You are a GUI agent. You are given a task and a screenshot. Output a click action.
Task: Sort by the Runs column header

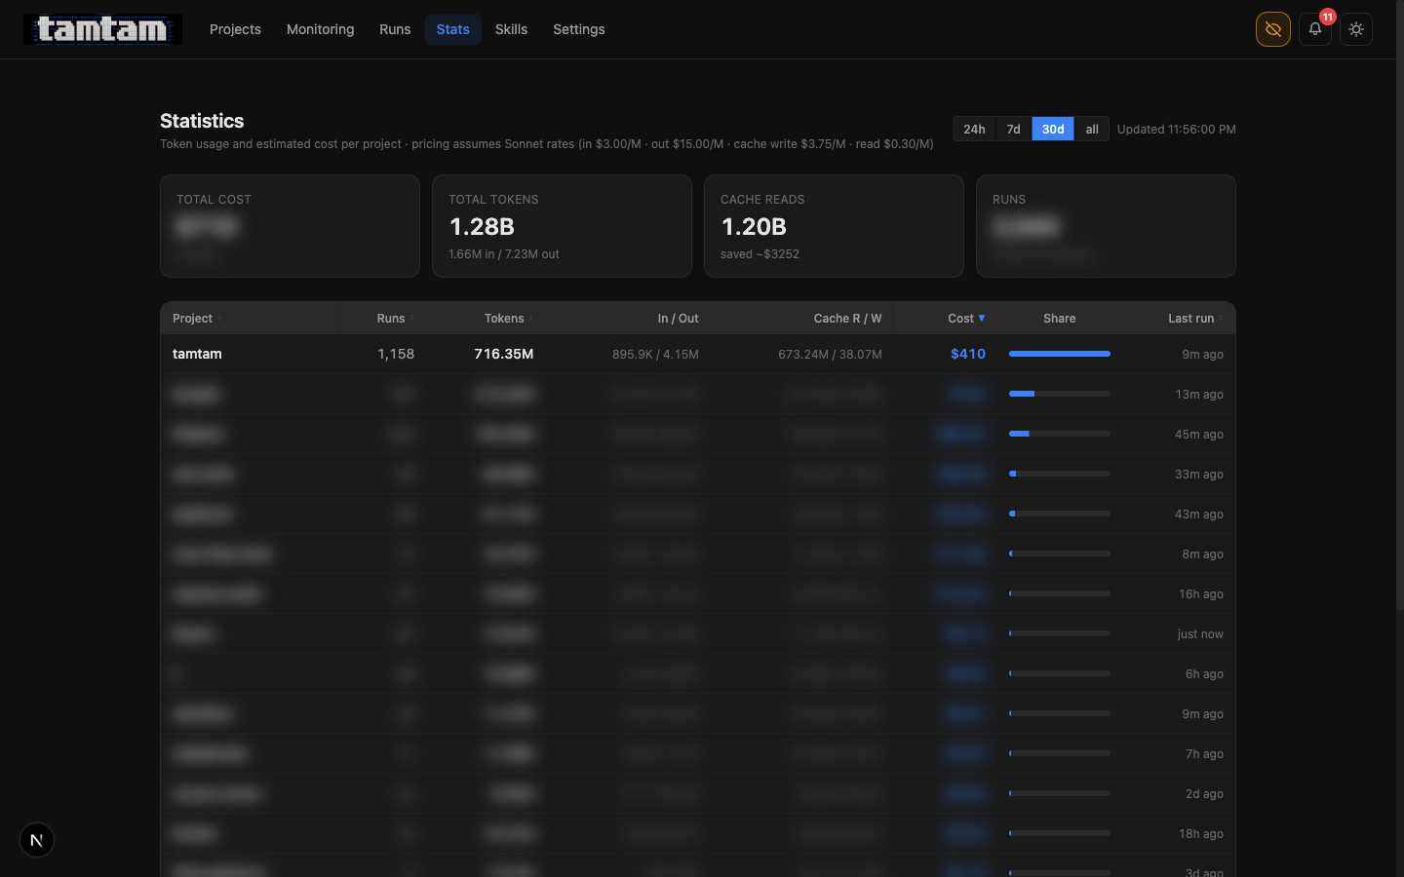click(x=395, y=319)
